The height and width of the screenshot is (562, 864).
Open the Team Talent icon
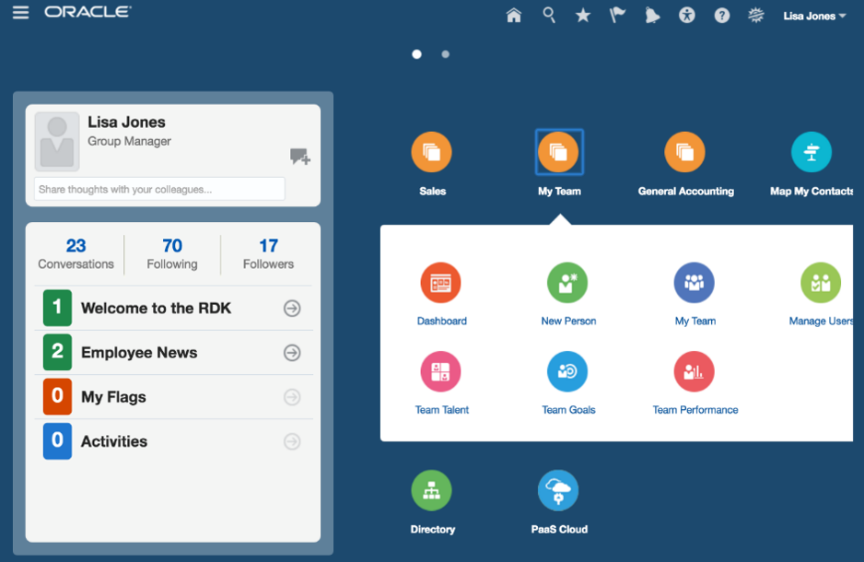click(x=441, y=371)
